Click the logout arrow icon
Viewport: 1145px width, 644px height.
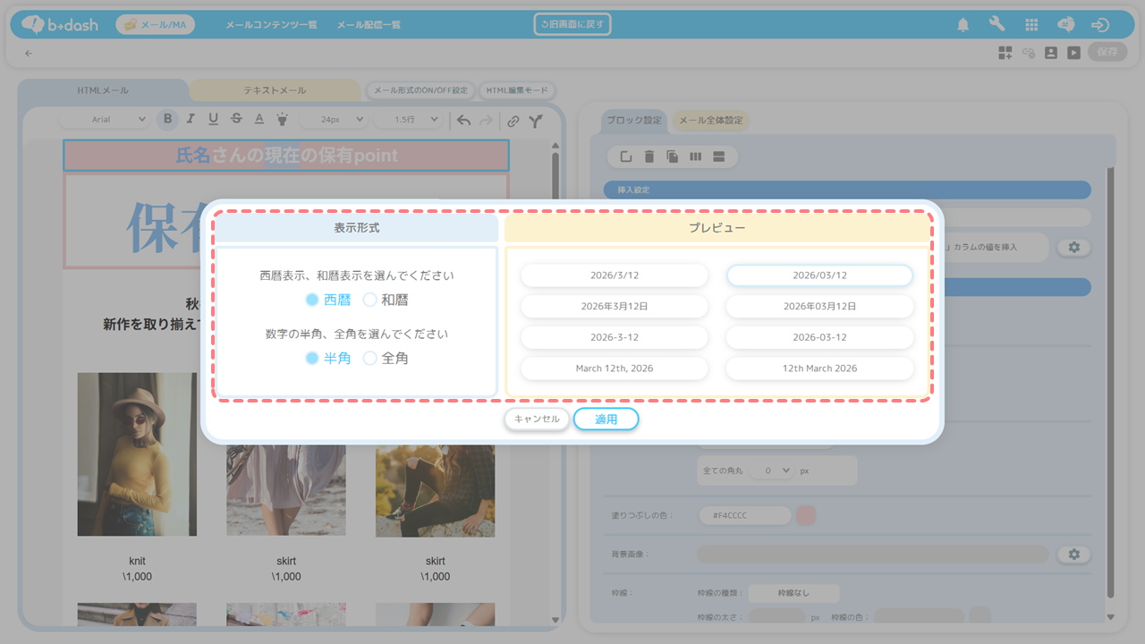tap(1100, 25)
